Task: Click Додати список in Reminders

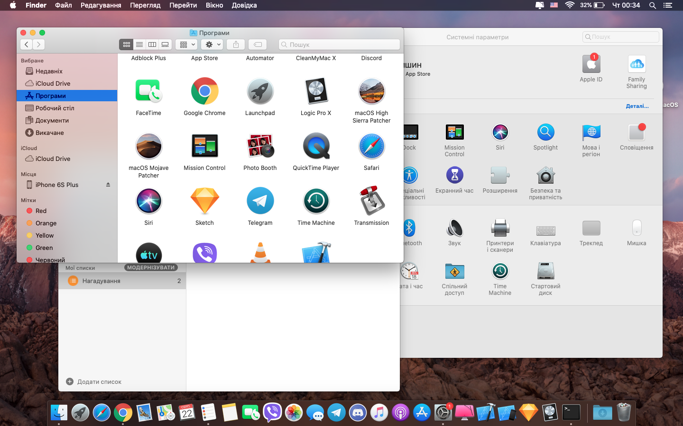Action: (x=93, y=382)
